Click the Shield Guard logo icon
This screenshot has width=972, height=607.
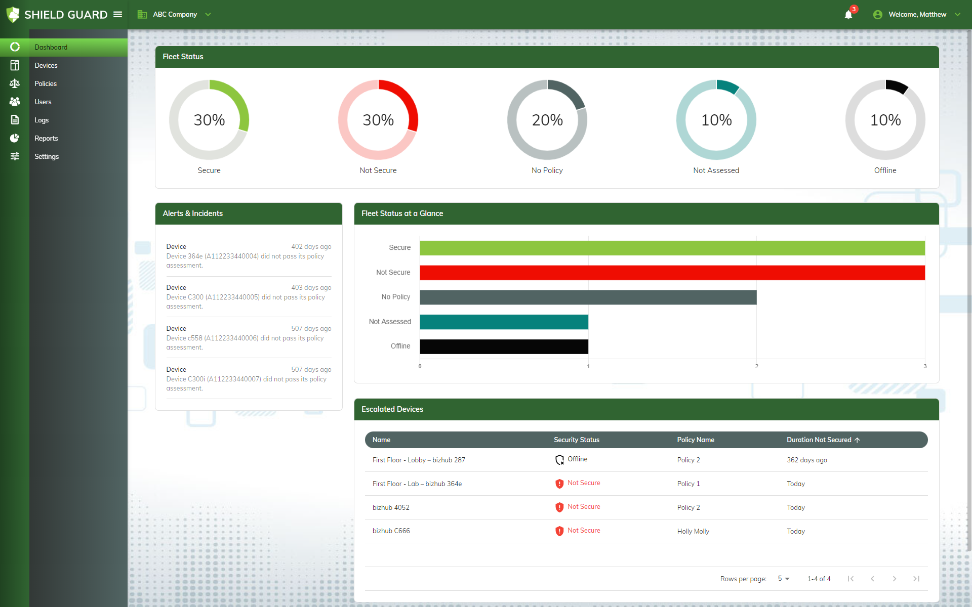pos(13,14)
